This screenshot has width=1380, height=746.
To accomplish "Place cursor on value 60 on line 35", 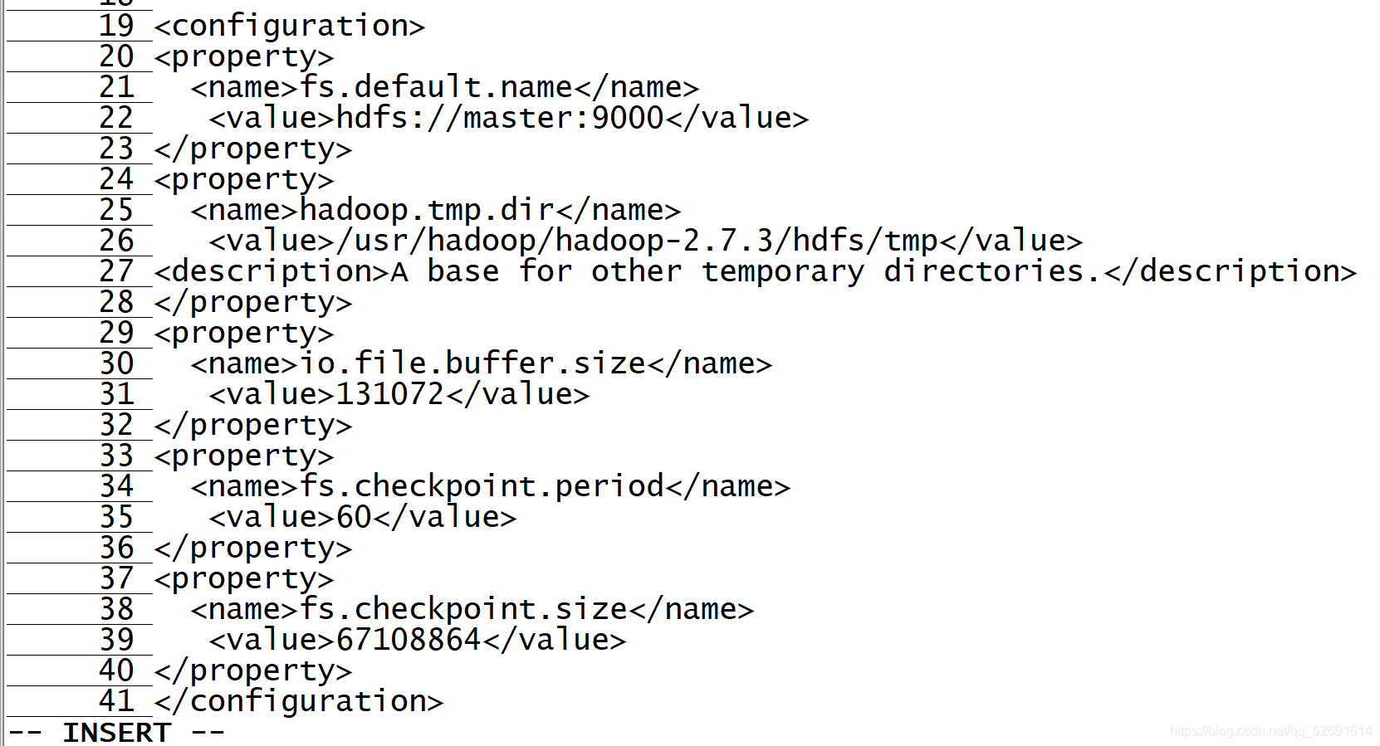I will pyautogui.click(x=354, y=517).
